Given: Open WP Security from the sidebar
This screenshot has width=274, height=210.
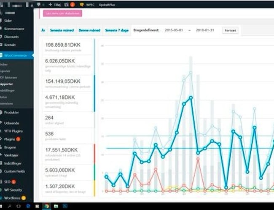Looking at the screenshot, I should (x=13, y=189).
